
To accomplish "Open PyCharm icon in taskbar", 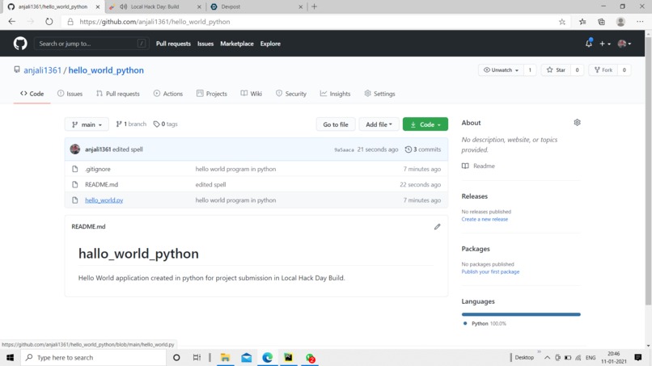I will point(288,357).
